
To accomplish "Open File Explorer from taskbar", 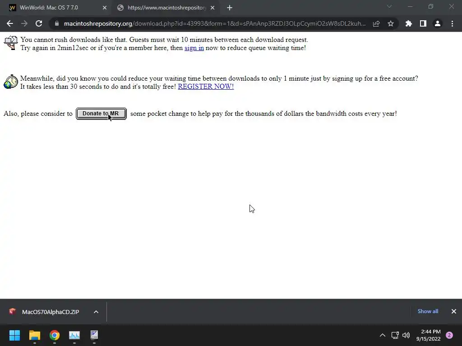I will [x=34, y=335].
